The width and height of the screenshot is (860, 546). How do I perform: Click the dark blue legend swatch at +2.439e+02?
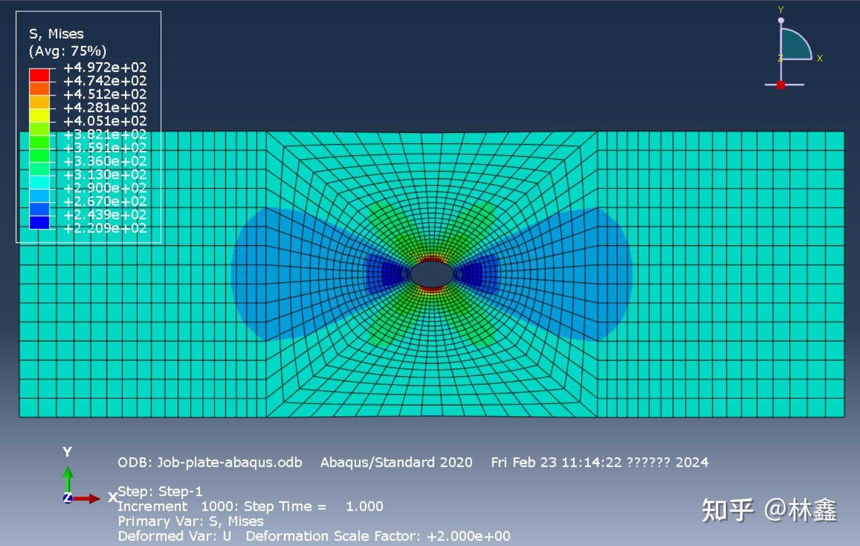(x=39, y=222)
